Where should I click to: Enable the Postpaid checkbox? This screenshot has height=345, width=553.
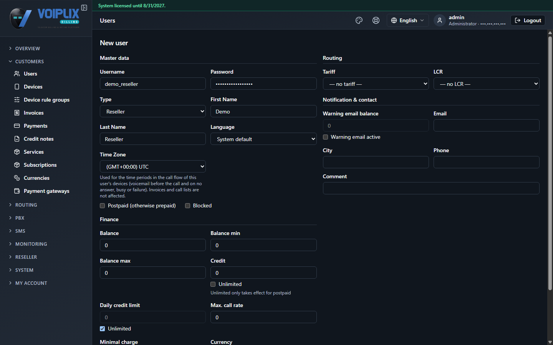point(103,206)
